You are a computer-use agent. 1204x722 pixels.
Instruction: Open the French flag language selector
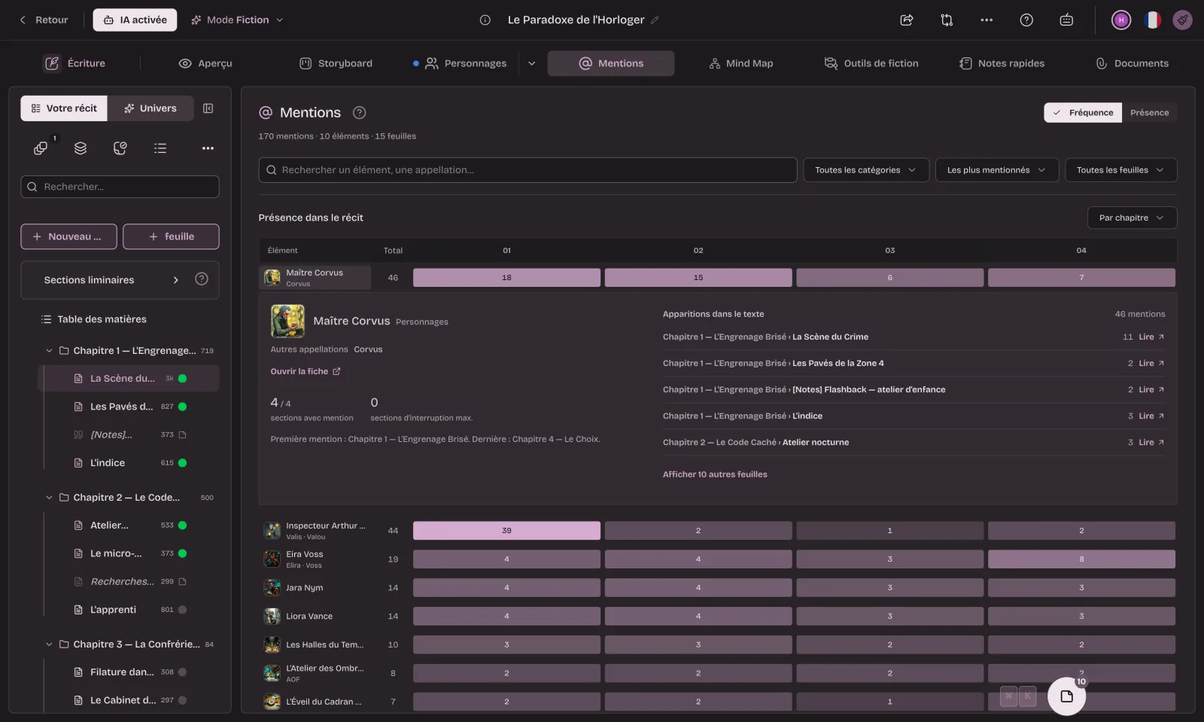tap(1152, 20)
